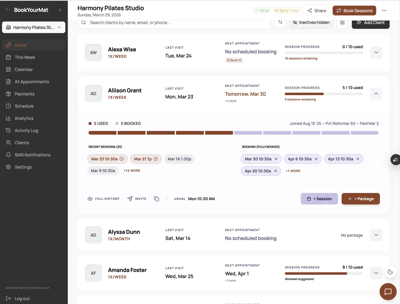Click the Invite paper-plane button
The height and width of the screenshot is (304, 400).
pos(137,199)
